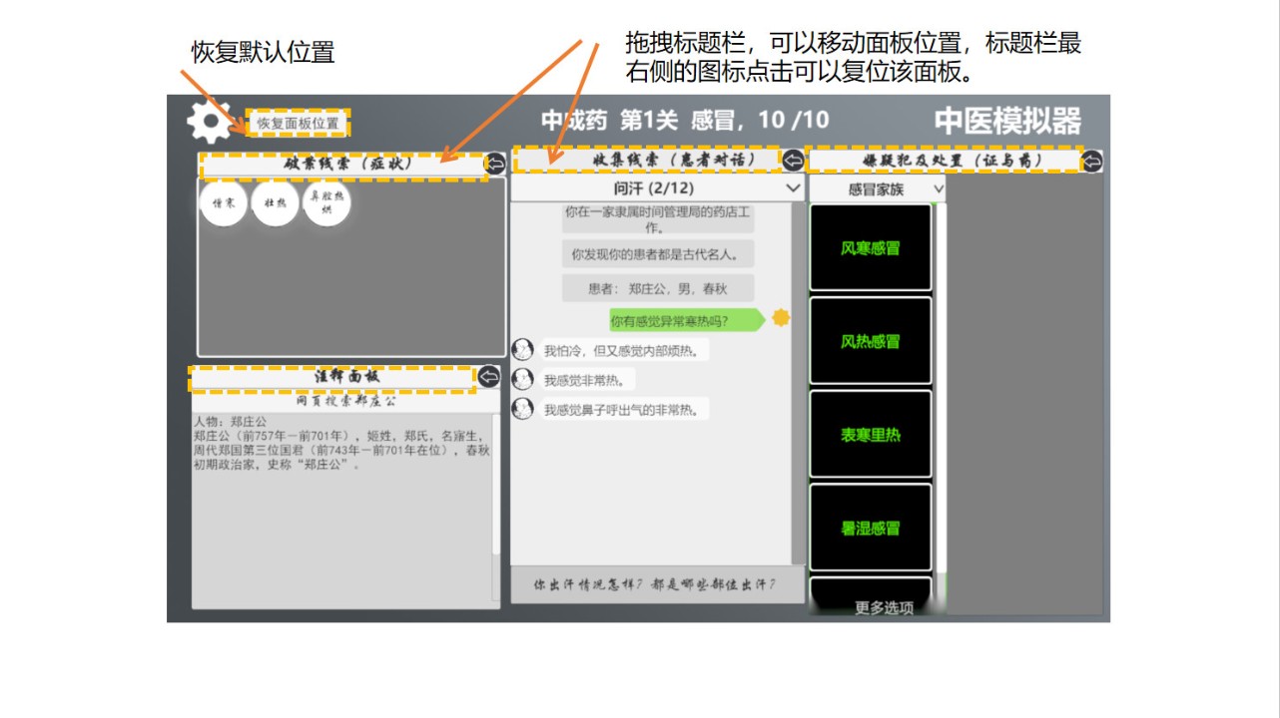Select the 憎寒 symptom bubble
1280x718 pixels.
pos(224,203)
